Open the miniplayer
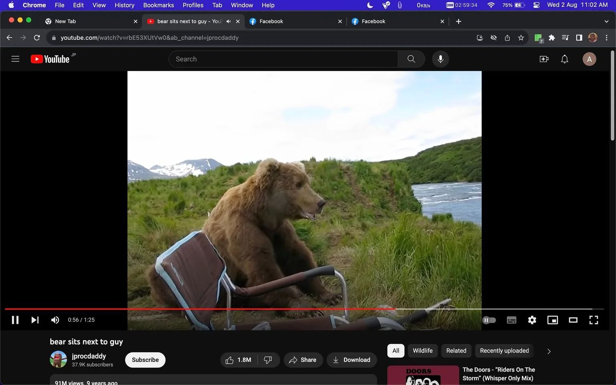Screen dimensions: 616x385 [552, 320]
